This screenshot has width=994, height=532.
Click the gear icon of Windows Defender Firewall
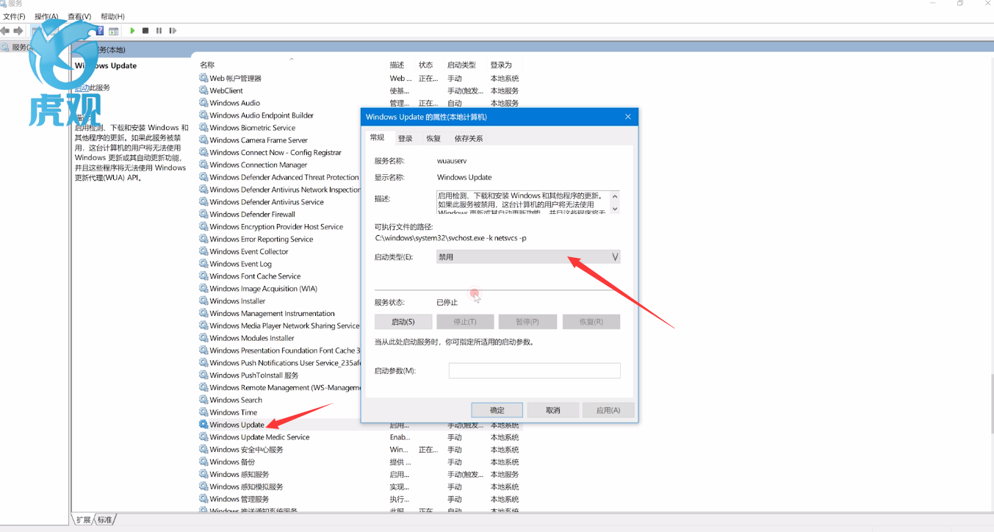204,215
